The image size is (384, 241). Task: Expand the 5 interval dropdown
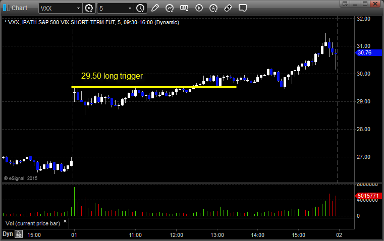130,8
